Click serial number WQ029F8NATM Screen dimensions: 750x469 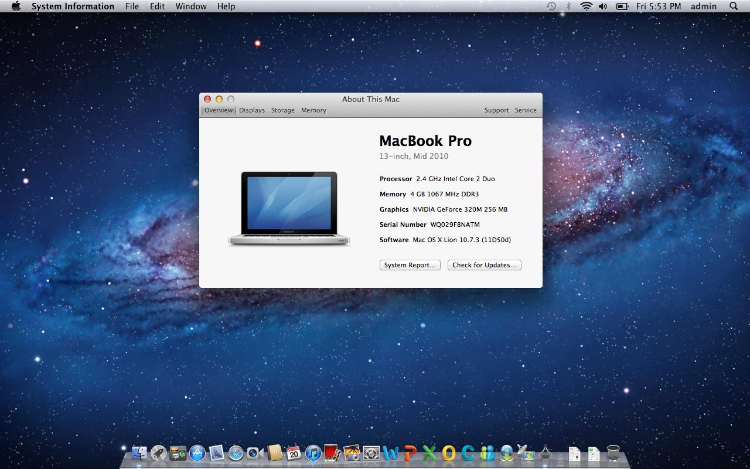(x=455, y=225)
